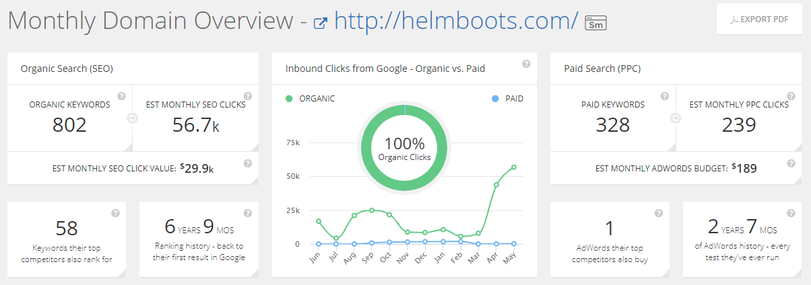Open the 6 years 9 mos ranking history card

pyautogui.click(x=199, y=239)
